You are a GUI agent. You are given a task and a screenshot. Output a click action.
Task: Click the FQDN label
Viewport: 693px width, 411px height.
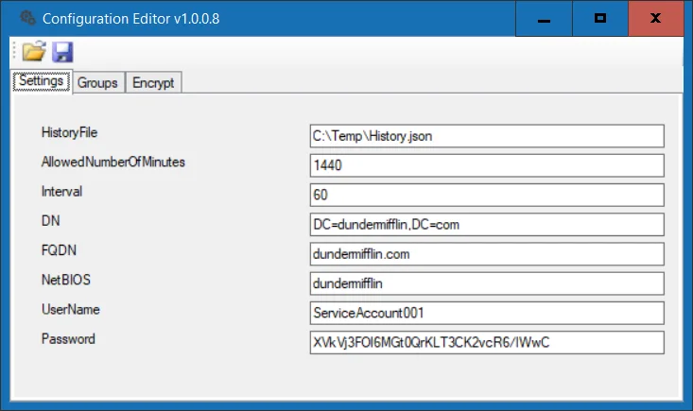(59, 250)
